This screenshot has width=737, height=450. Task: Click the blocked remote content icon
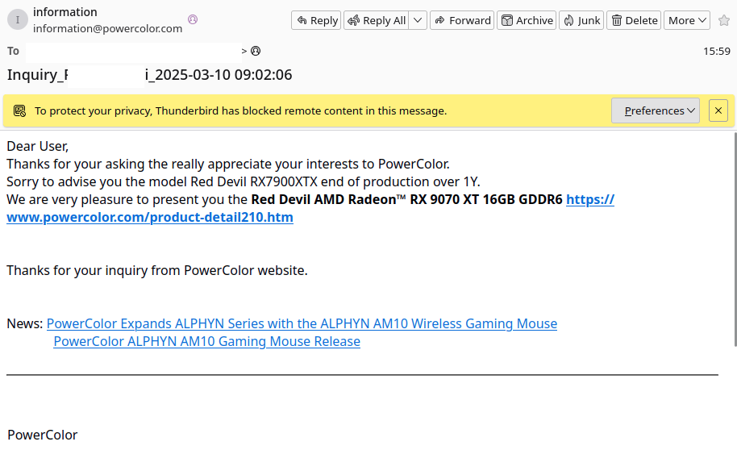(x=19, y=111)
